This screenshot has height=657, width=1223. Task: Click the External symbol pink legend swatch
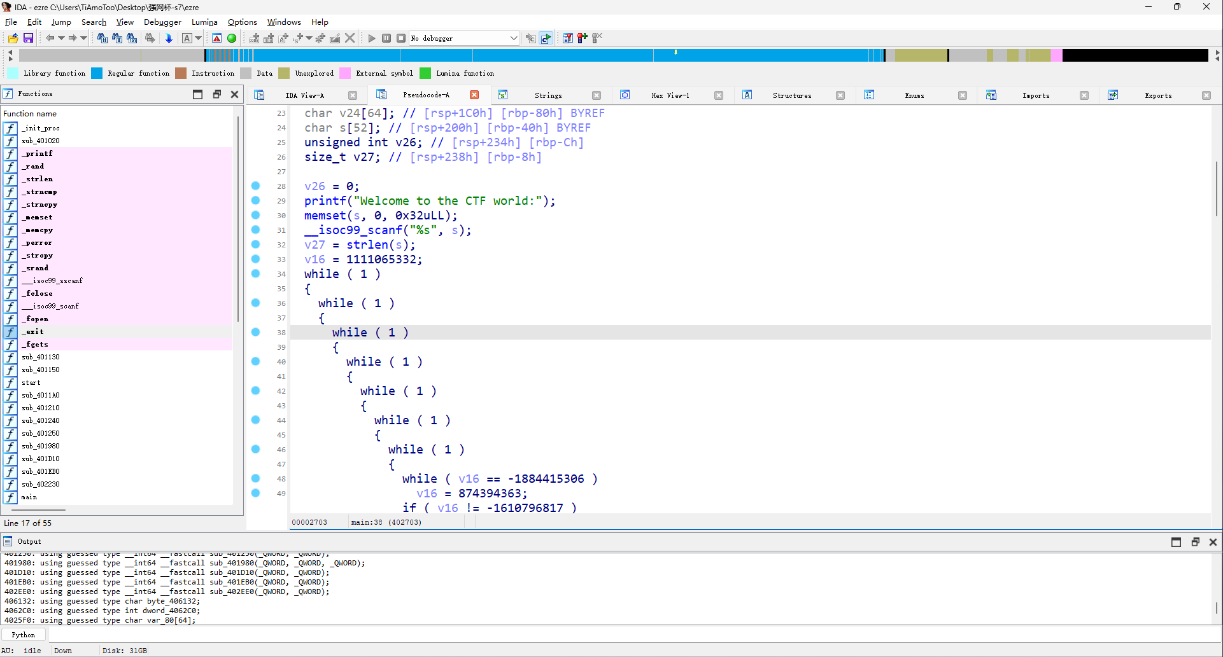click(x=345, y=73)
